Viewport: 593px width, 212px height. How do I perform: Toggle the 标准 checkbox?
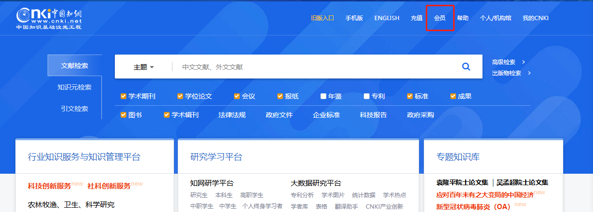pos(410,96)
